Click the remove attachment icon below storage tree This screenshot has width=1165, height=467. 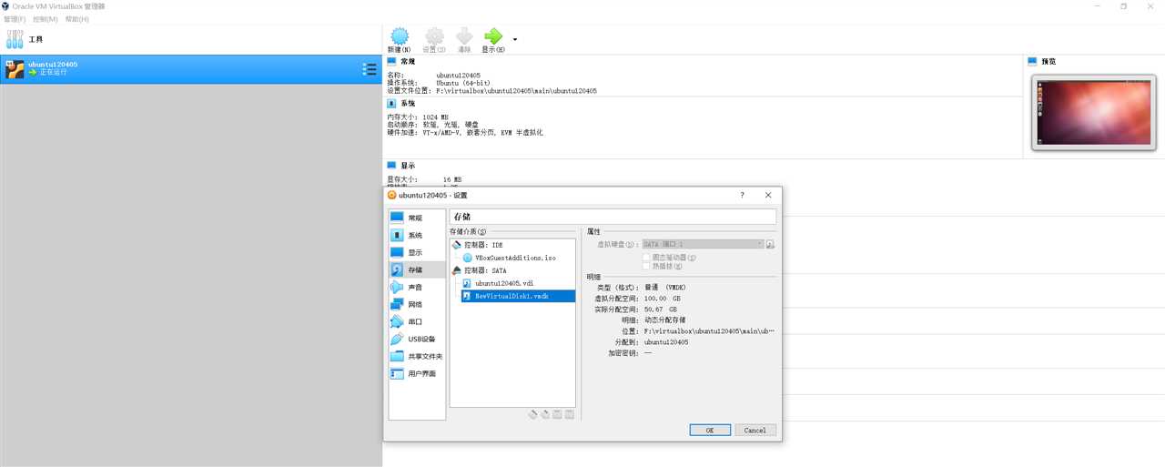(569, 414)
